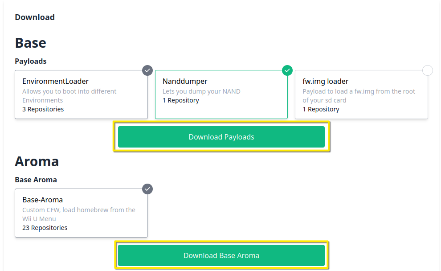The height and width of the screenshot is (271, 441).
Task: Select the Nanddumper card title
Action: 185,81
